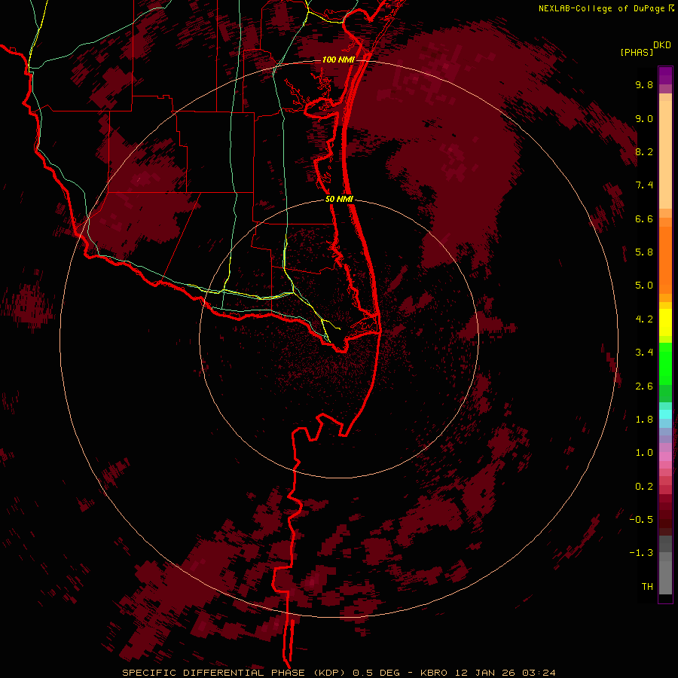The width and height of the screenshot is (678, 678).
Task: Click the 9.0 value on the color scale
Action: pos(644,118)
